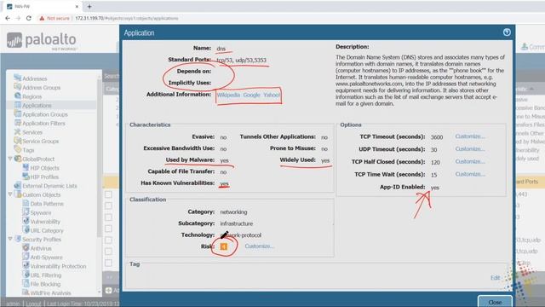Image resolution: width=545 pixels, height=307 pixels.
Task: Click the Service Groups icon
Action: (x=17, y=141)
